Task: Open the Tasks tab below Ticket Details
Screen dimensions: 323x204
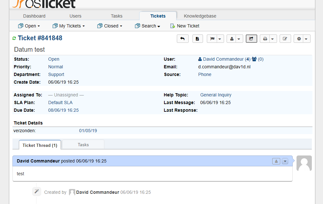Action: tap(83, 145)
